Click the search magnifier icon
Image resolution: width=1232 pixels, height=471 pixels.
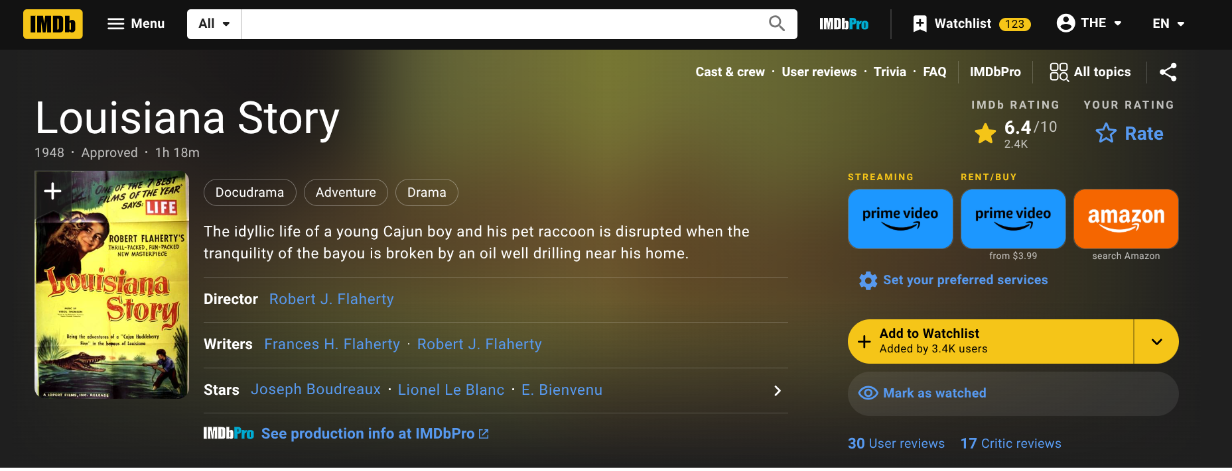click(x=777, y=24)
